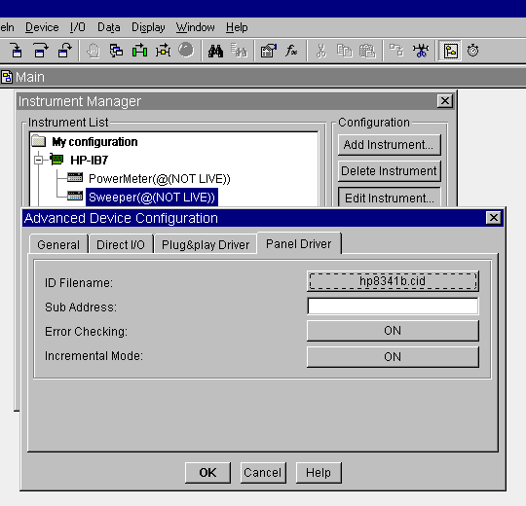Open the Device menu
This screenshot has width=526, height=506.
42,27
